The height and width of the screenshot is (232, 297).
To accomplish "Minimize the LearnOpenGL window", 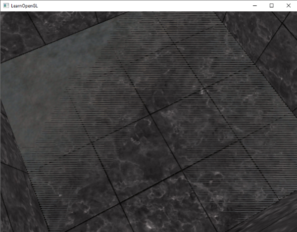I will click(254, 5).
